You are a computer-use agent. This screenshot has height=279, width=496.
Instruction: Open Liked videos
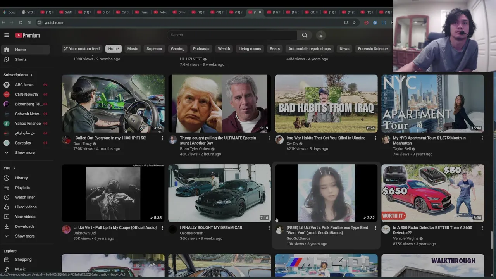[x=25, y=207]
